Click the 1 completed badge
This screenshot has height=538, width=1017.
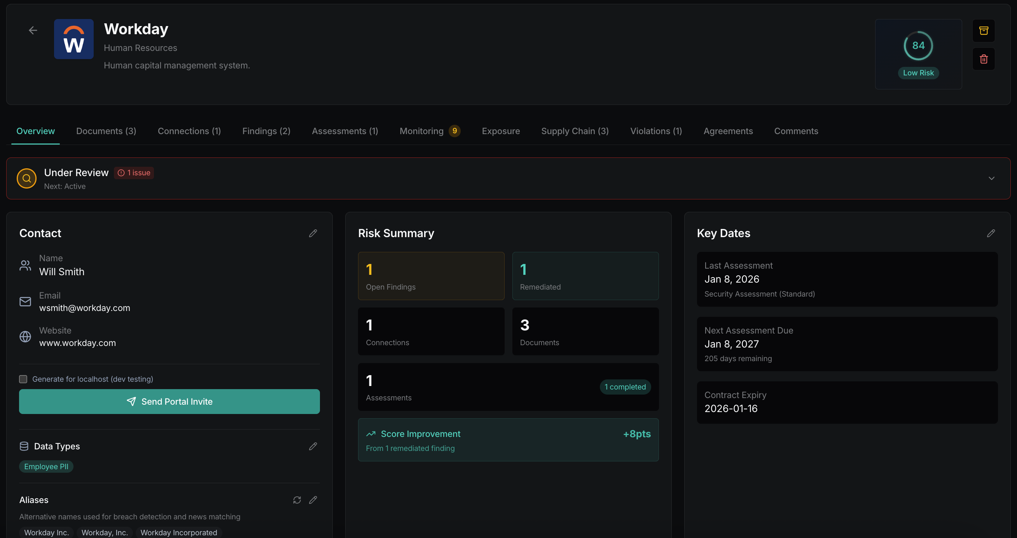pos(626,387)
